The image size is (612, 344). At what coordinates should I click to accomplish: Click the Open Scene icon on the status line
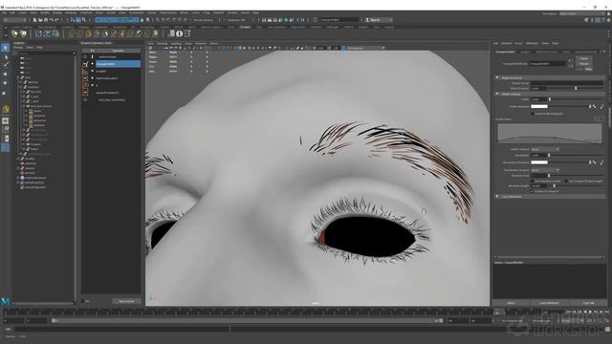(40, 20)
